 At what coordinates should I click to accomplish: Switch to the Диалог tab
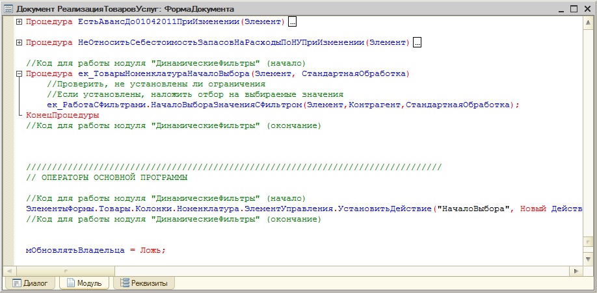coord(30,283)
